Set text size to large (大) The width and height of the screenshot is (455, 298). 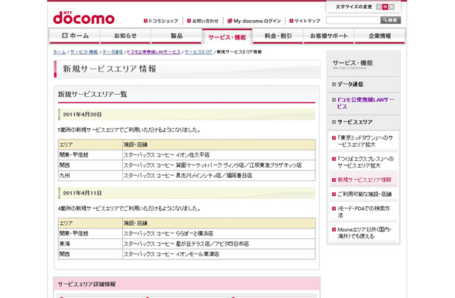pos(392,7)
